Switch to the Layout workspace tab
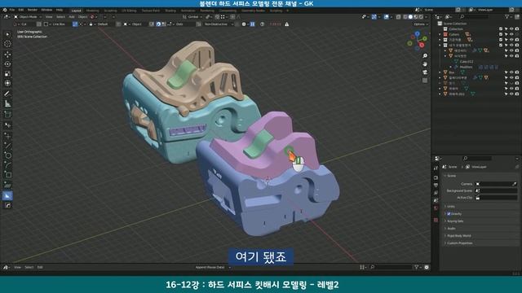The image size is (522, 293). (x=76, y=11)
